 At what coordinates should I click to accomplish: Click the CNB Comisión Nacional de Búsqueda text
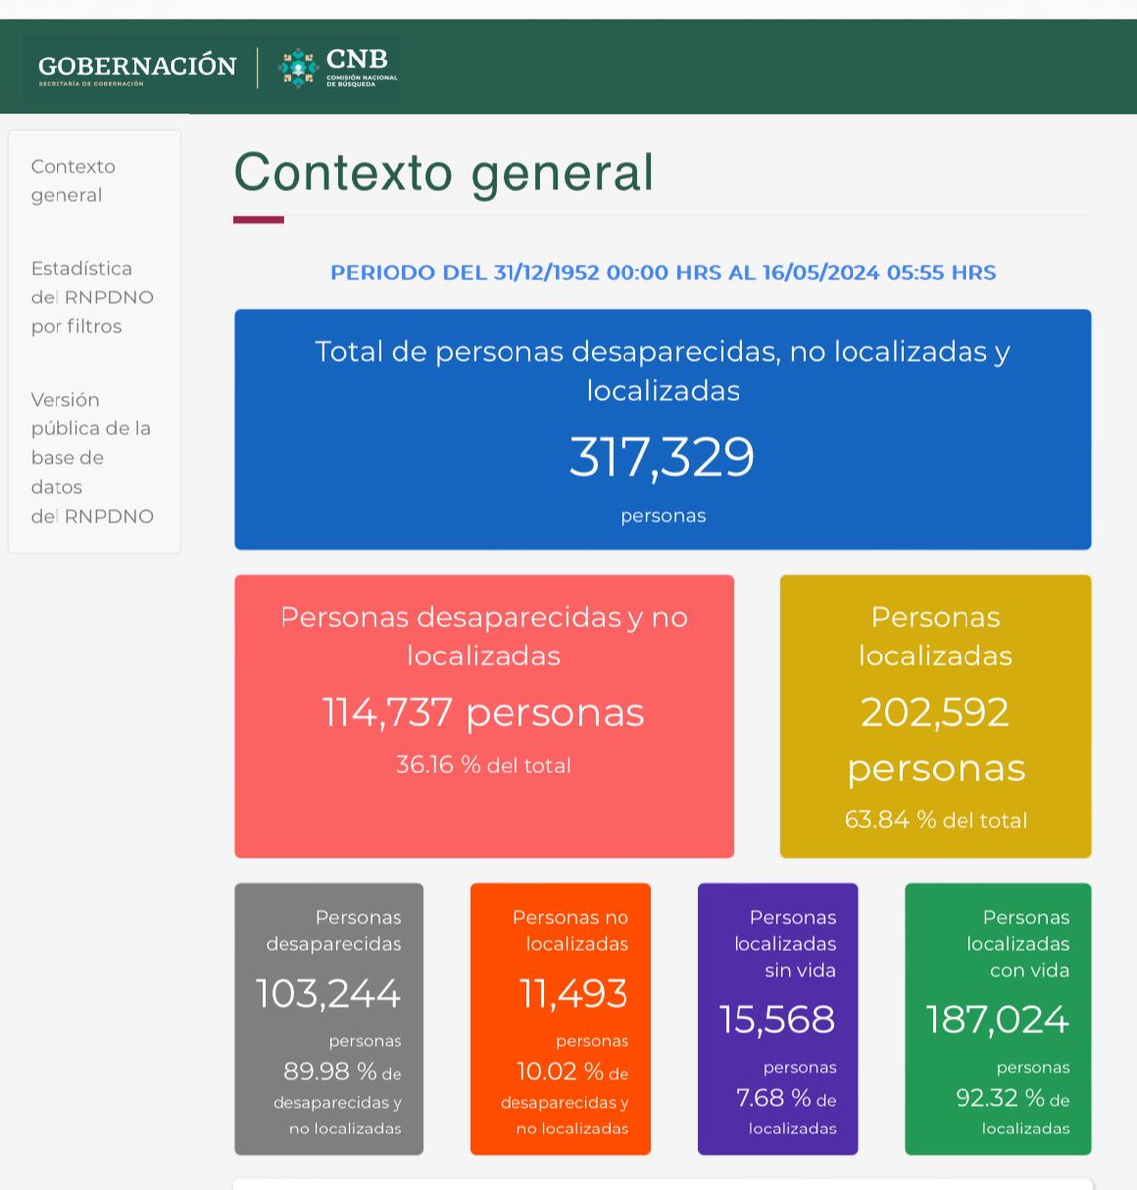coord(362,68)
